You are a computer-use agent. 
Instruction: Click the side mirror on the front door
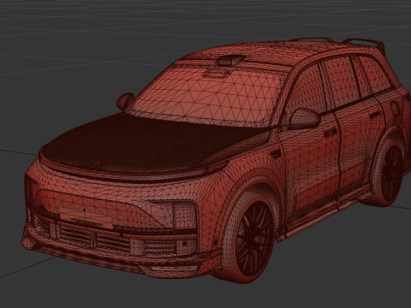(305, 118)
